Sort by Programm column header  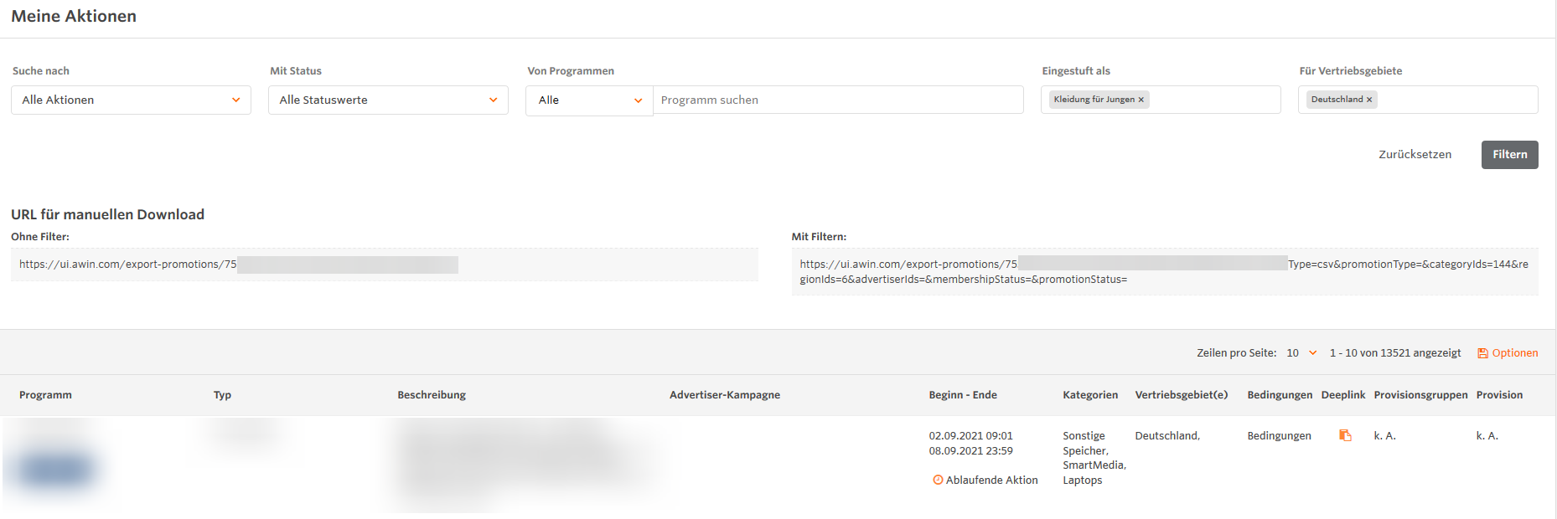(46, 395)
